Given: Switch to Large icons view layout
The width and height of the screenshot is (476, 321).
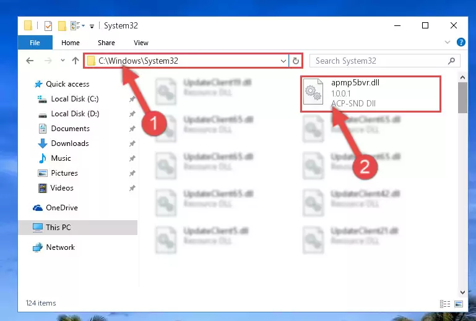Looking at the screenshot, I should [459, 304].
